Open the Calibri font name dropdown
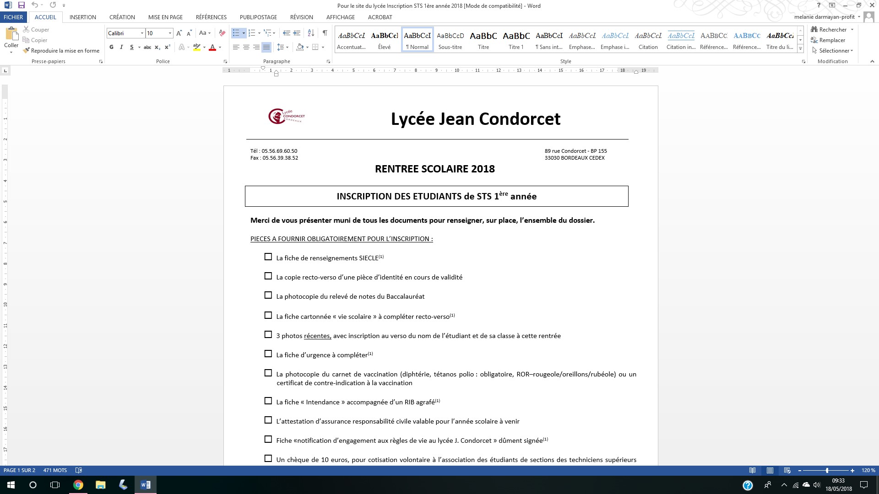The width and height of the screenshot is (879, 494). coord(142,33)
